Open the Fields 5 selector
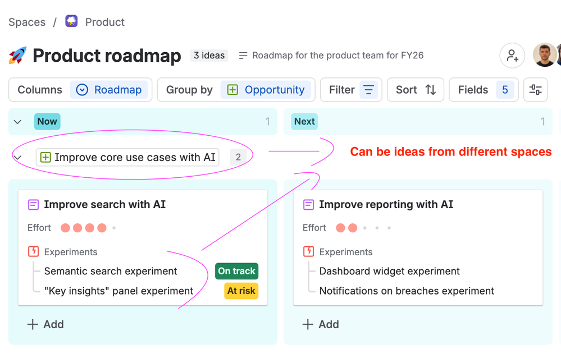 pyautogui.click(x=484, y=90)
